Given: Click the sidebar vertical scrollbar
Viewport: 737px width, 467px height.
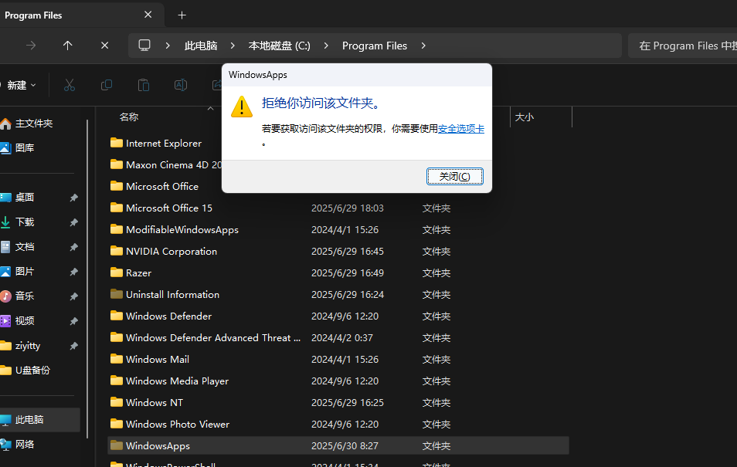Looking at the screenshot, I should coord(87,279).
